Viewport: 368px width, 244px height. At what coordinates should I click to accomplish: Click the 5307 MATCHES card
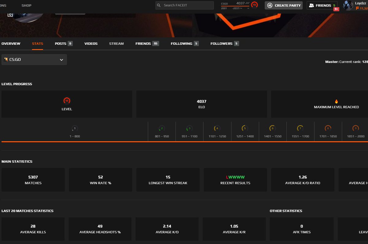click(x=33, y=180)
